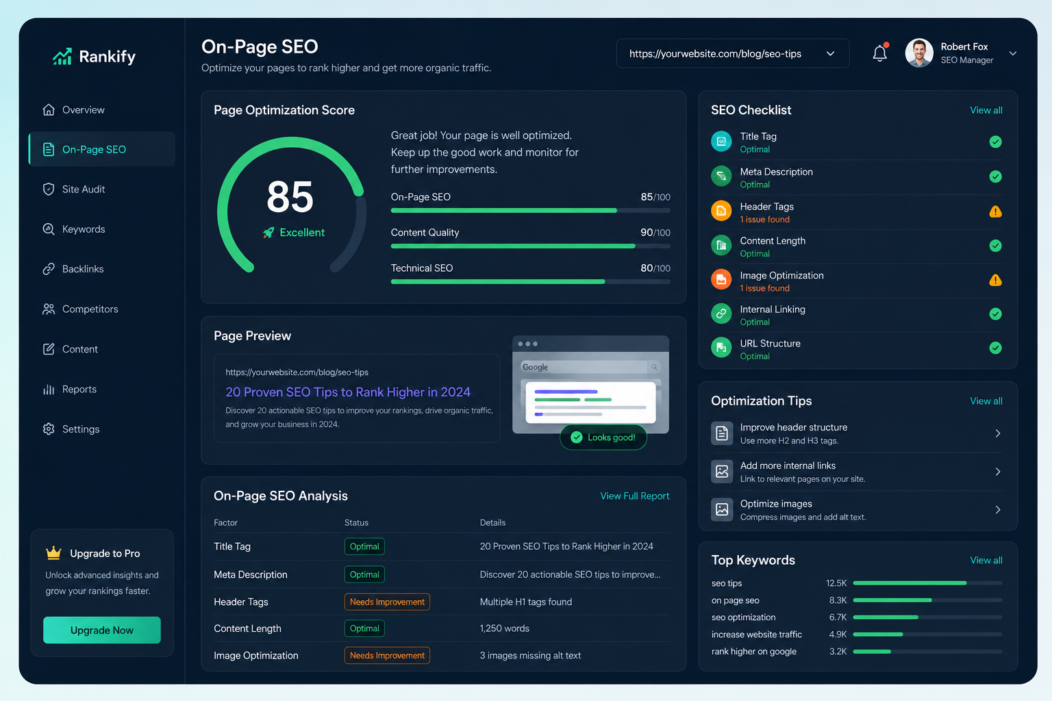Click the Internal Linking checklist icon
Viewport: 1052px width, 701px height.
(721, 314)
